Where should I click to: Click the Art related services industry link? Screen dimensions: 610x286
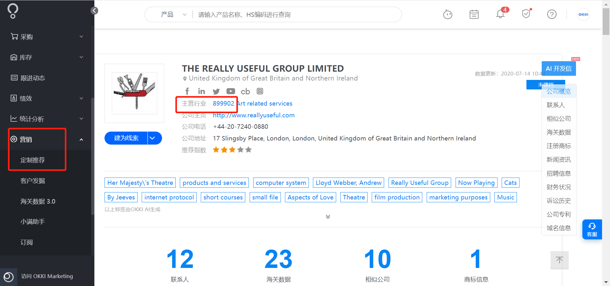pyautogui.click(x=265, y=103)
